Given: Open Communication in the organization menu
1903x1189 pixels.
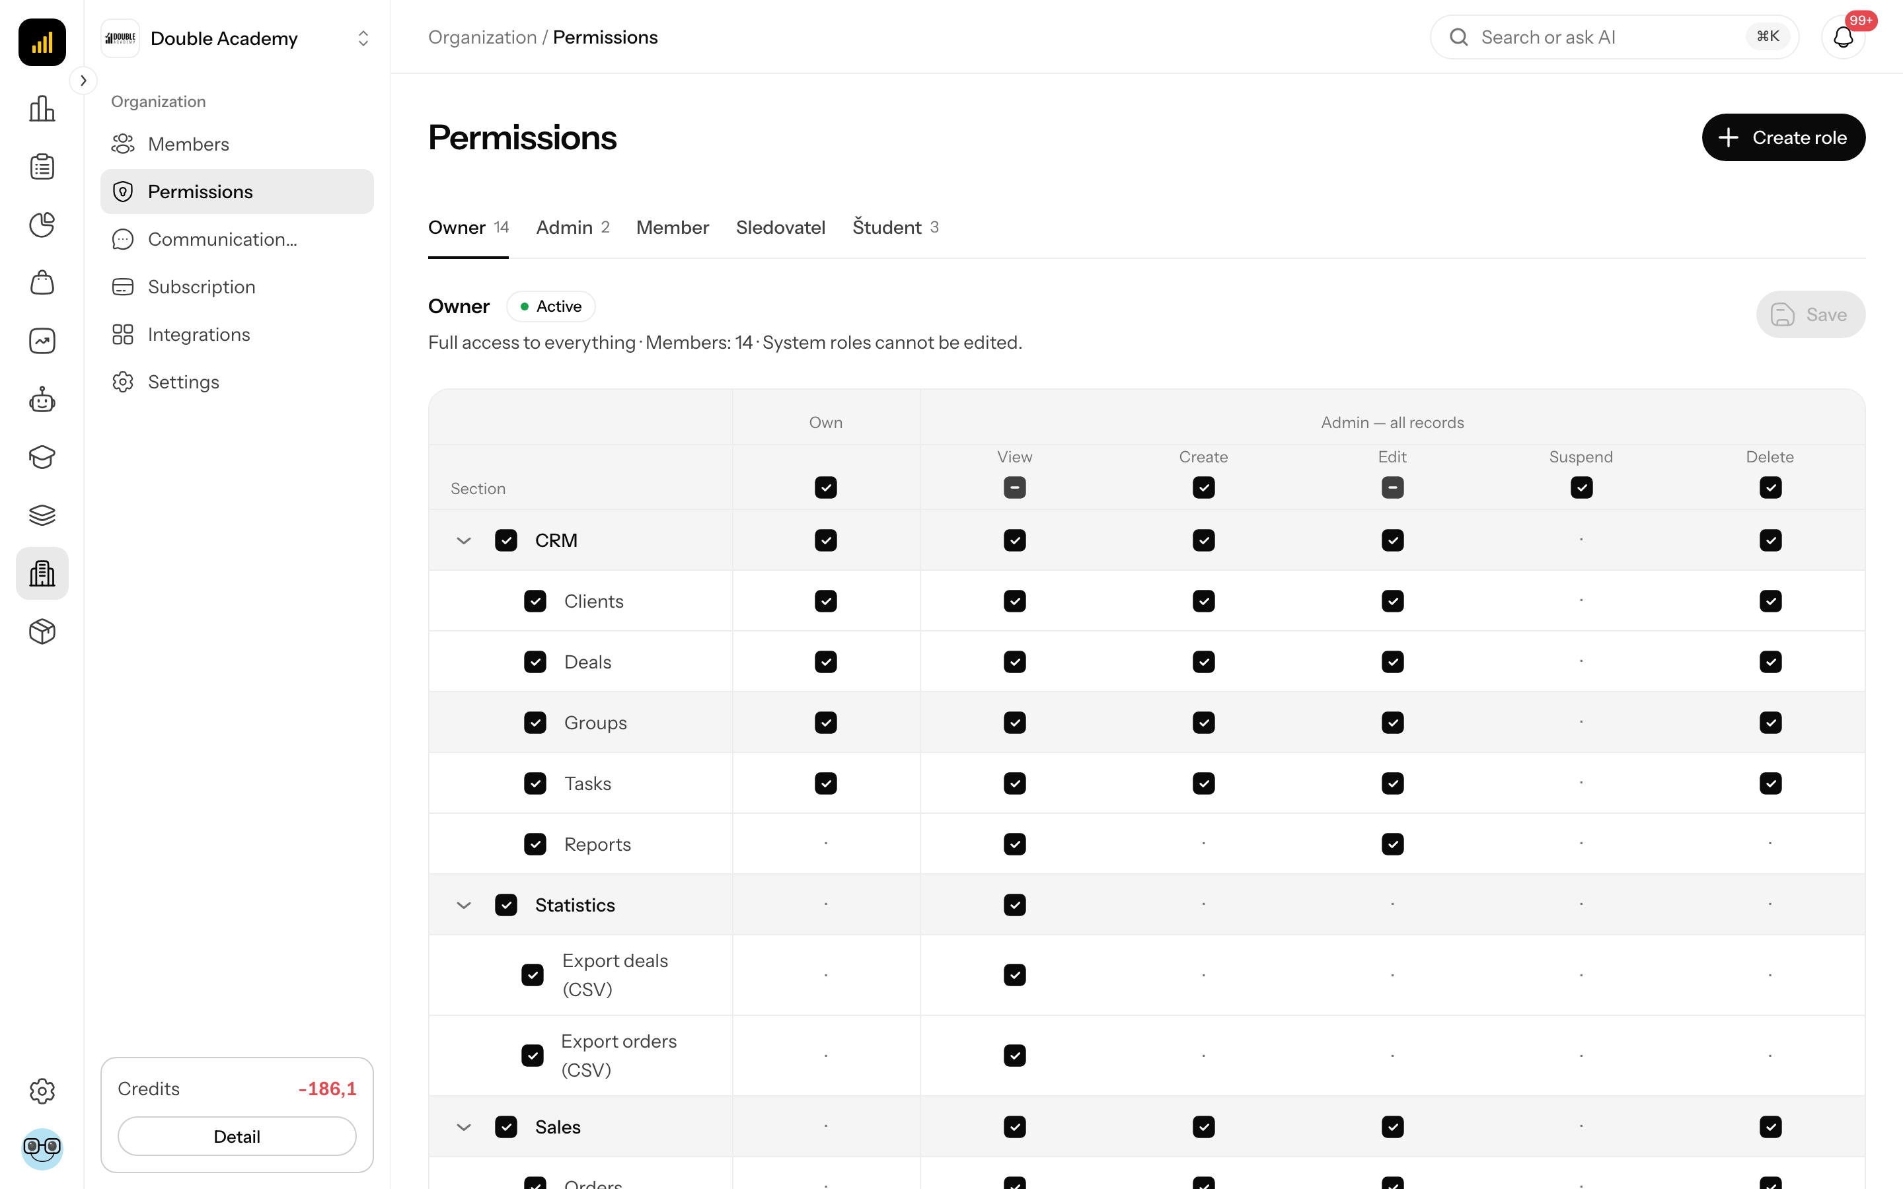Looking at the screenshot, I should coord(237,239).
